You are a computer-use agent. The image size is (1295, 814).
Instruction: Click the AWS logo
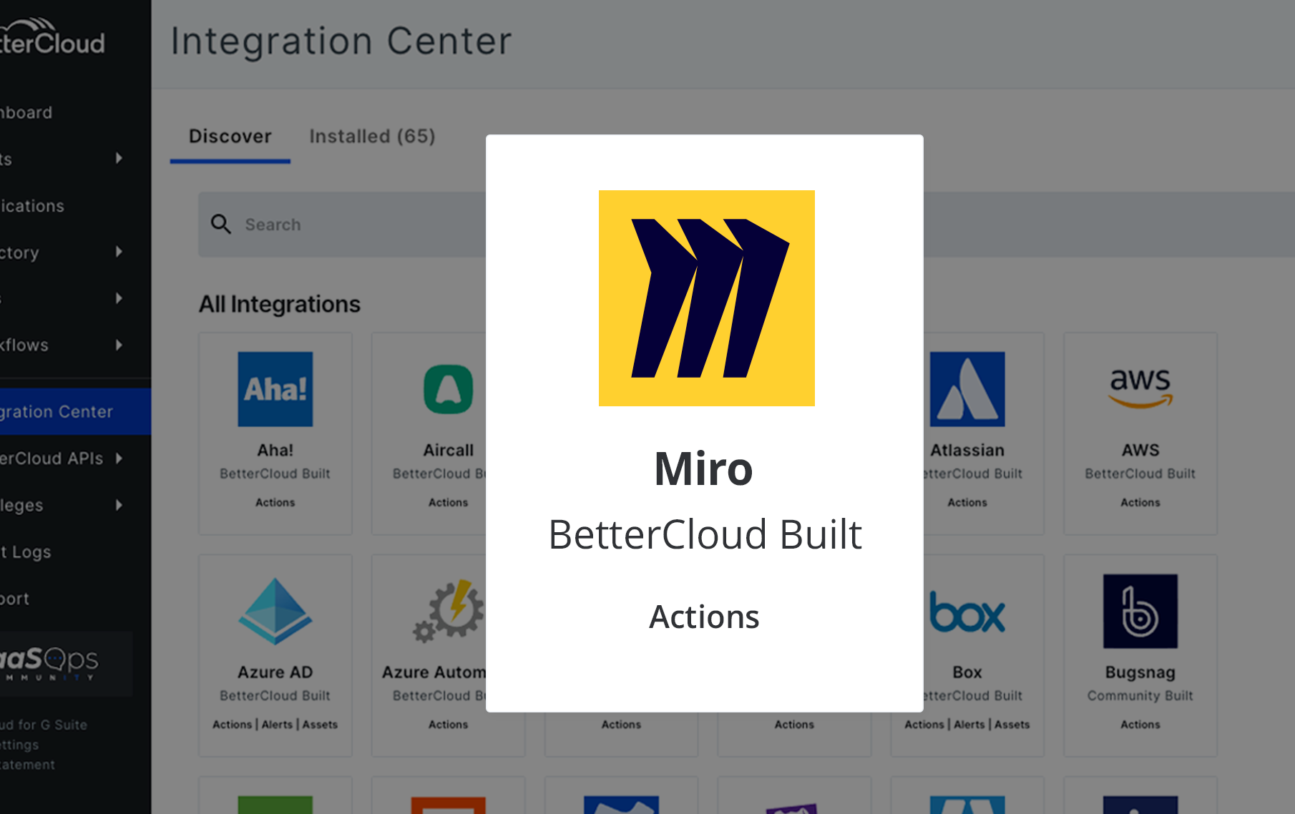point(1140,388)
